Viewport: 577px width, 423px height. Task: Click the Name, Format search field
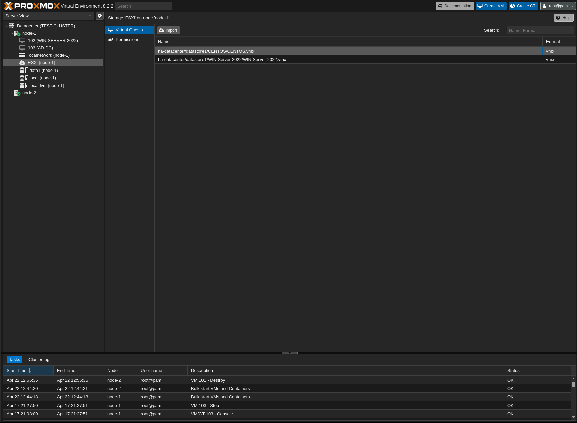point(539,30)
